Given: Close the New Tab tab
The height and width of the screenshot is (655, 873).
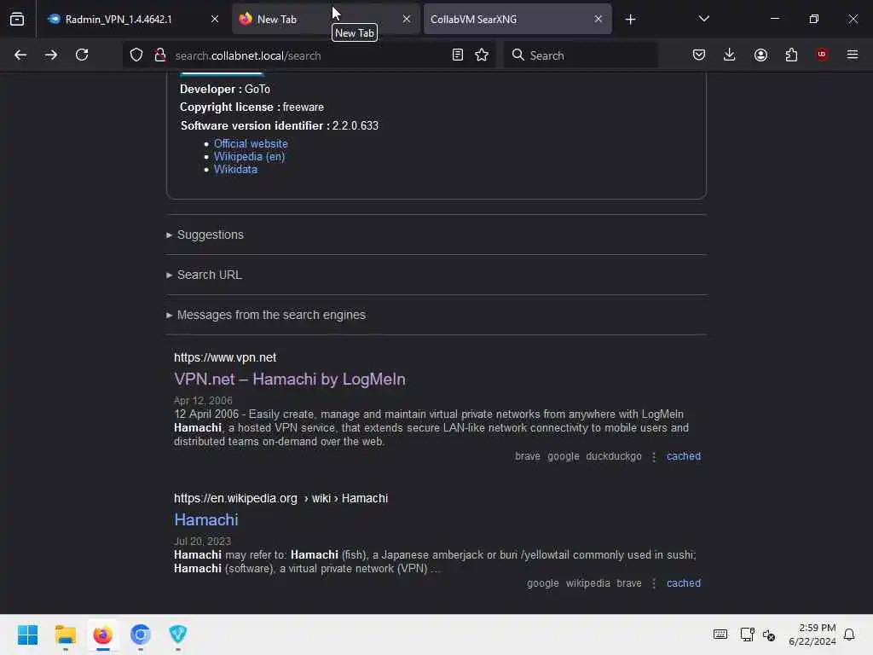Looking at the screenshot, I should pyautogui.click(x=407, y=19).
